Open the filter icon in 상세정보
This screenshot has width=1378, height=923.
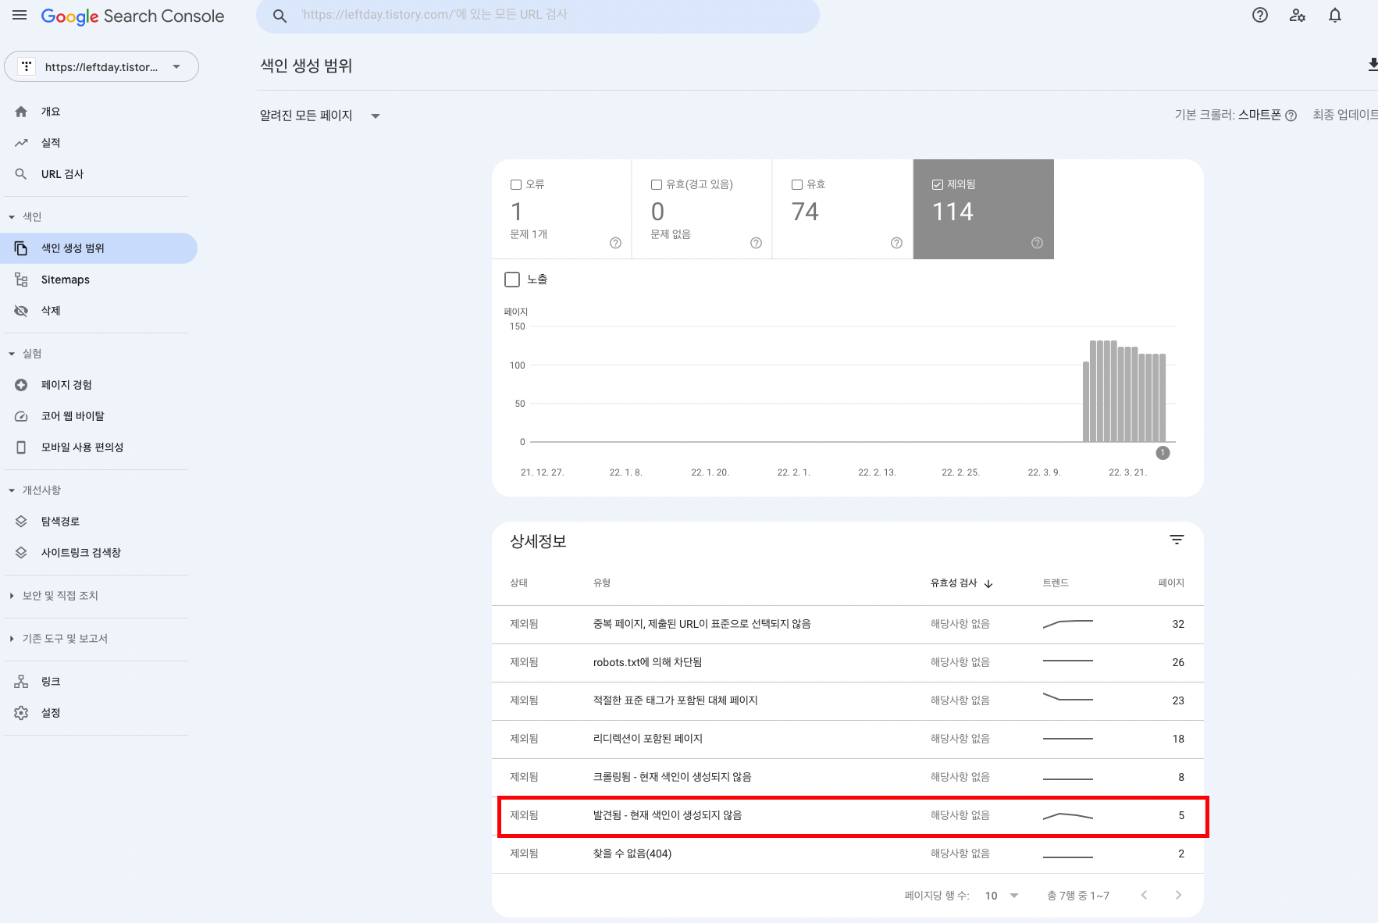coord(1177,540)
